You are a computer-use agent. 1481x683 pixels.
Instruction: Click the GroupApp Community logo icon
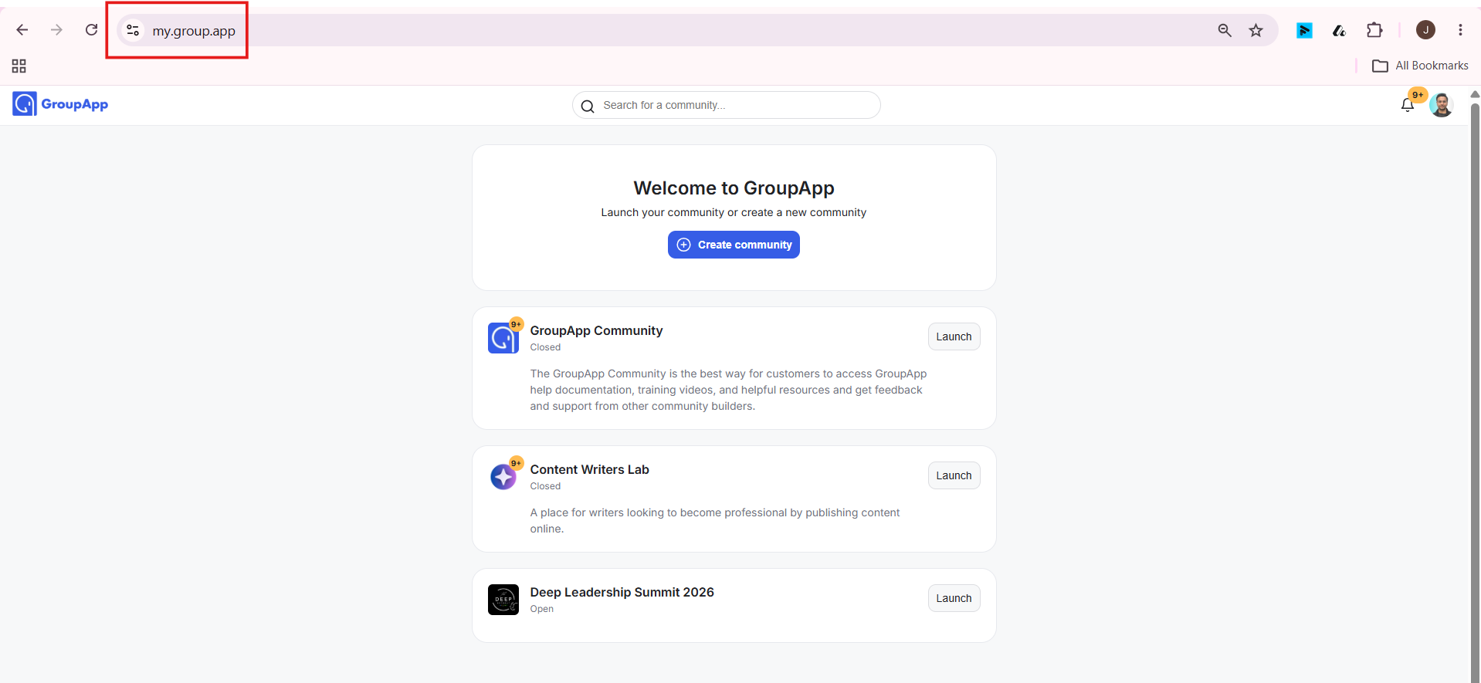click(x=503, y=338)
